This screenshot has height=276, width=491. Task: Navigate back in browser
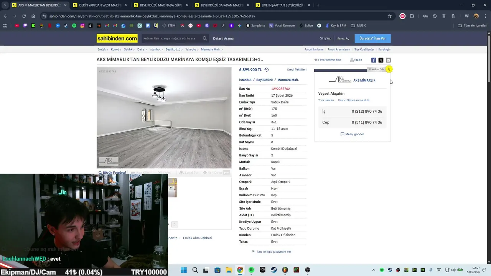[5, 16]
